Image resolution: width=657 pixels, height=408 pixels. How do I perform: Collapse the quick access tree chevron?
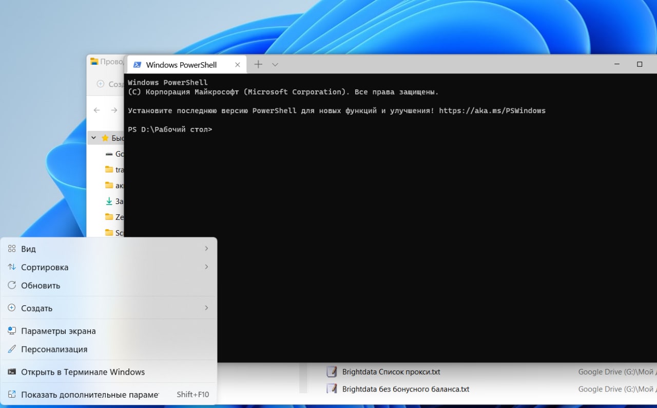pyautogui.click(x=93, y=138)
